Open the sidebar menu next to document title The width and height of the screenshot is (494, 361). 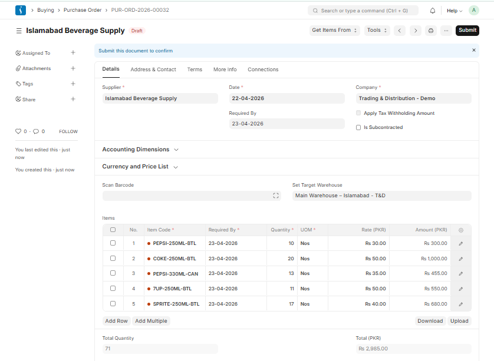click(18, 29)
